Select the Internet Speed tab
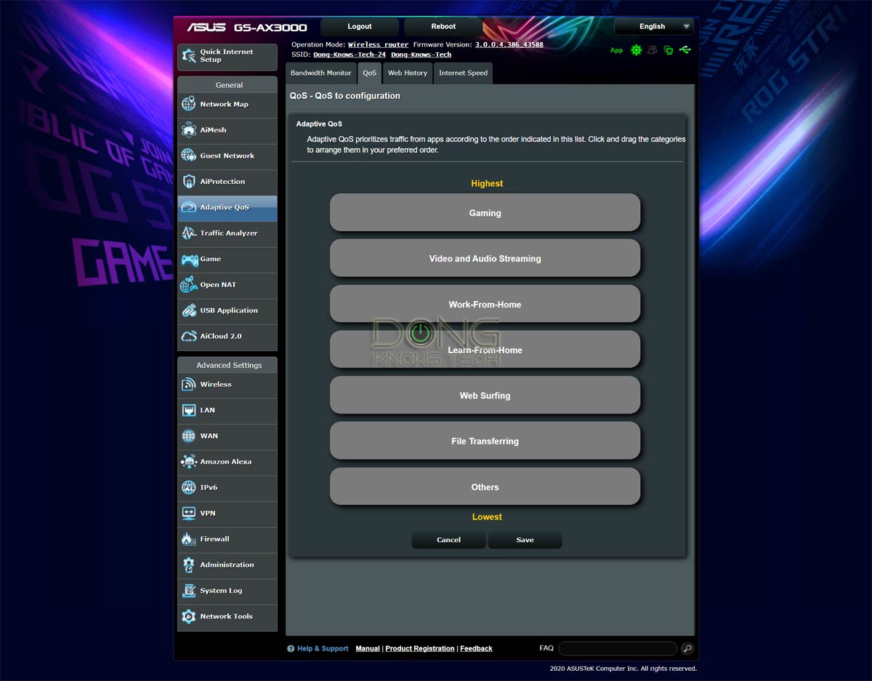The height and width of the screenshot is (681, 872). 463,73
